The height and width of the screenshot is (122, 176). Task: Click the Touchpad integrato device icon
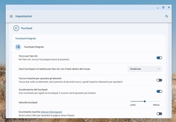tap(18, 47)
